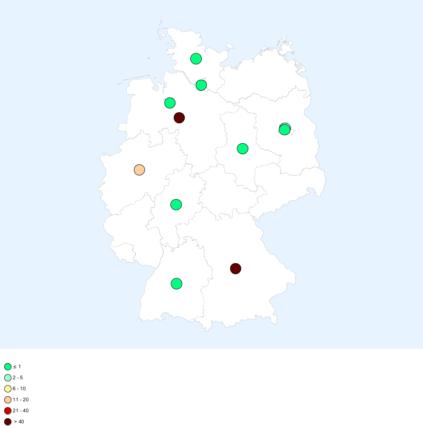Click the green marker at Bremen

[x=170, y=103]
